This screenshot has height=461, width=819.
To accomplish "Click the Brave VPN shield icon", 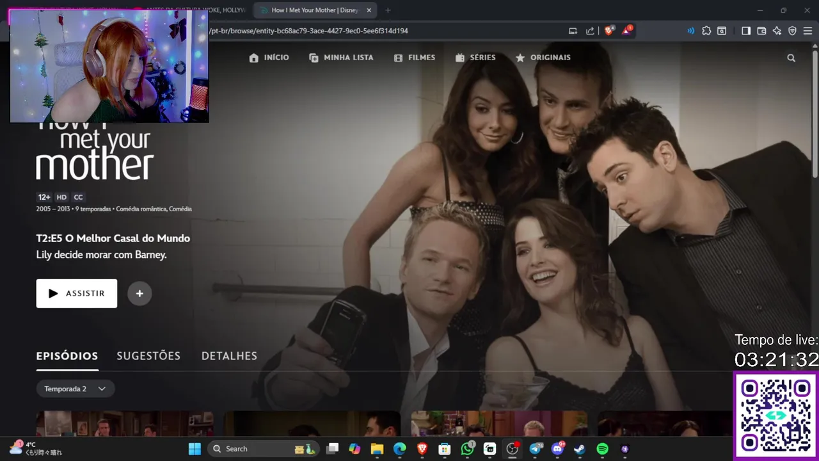I will pos(792,31).
